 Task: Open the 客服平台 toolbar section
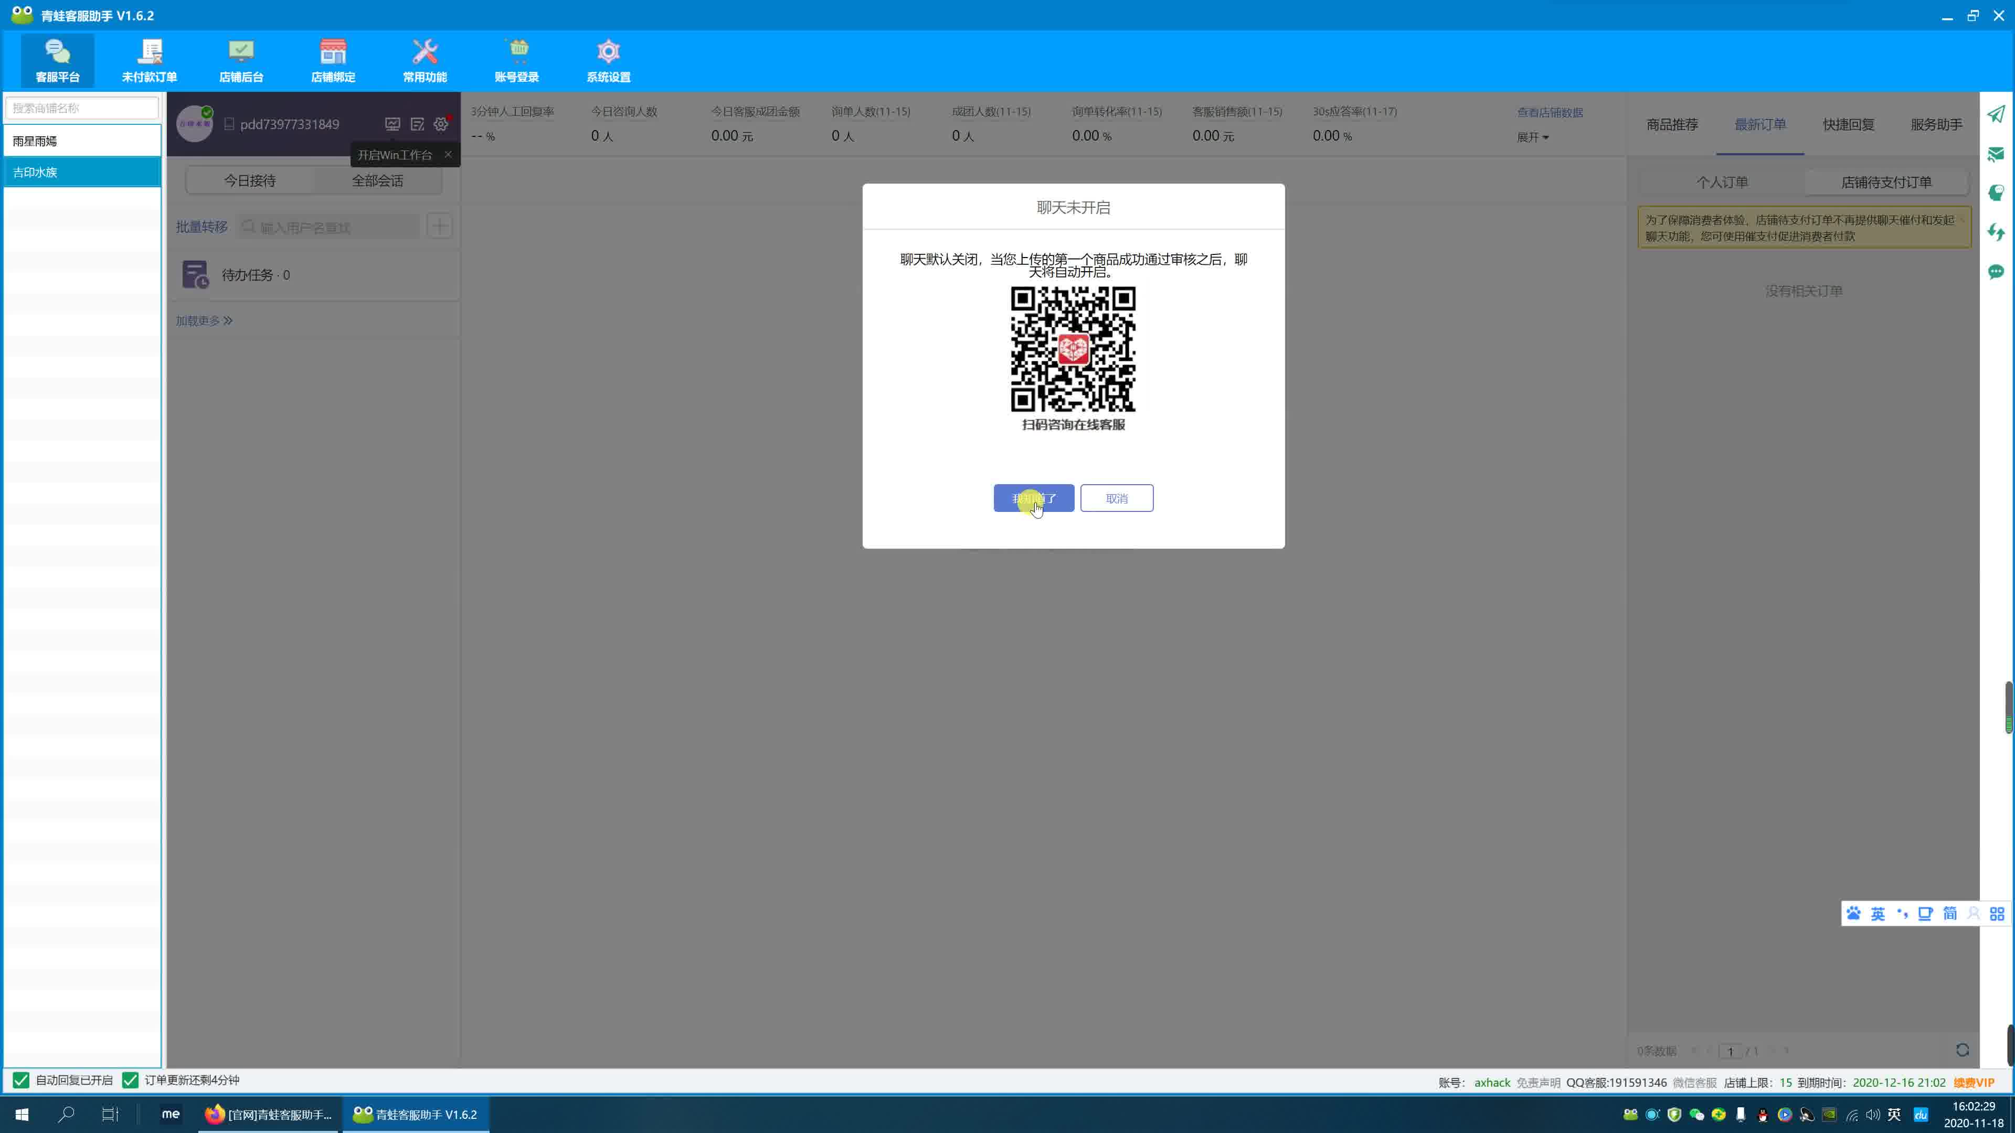click(57, 60)
